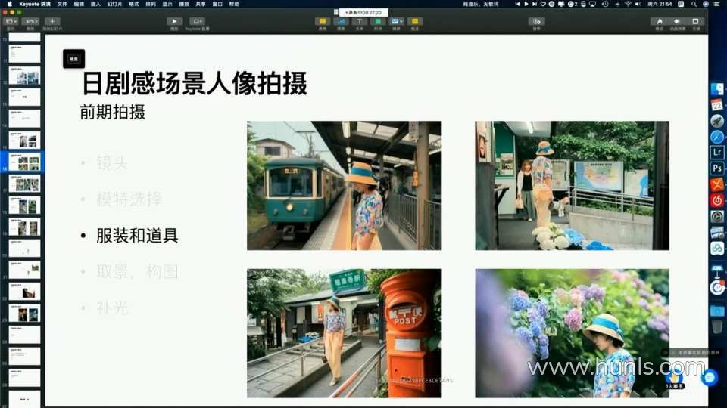
Task: Open the Apple menu
Action: point(9,4)
